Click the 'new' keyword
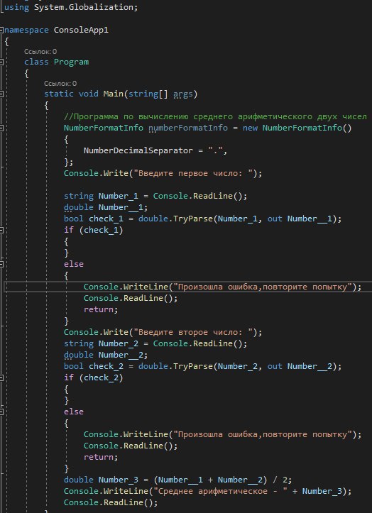 click(250, 128)
